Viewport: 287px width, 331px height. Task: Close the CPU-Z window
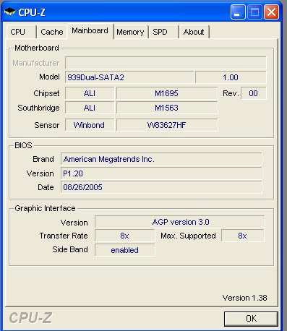coord(271,12)
